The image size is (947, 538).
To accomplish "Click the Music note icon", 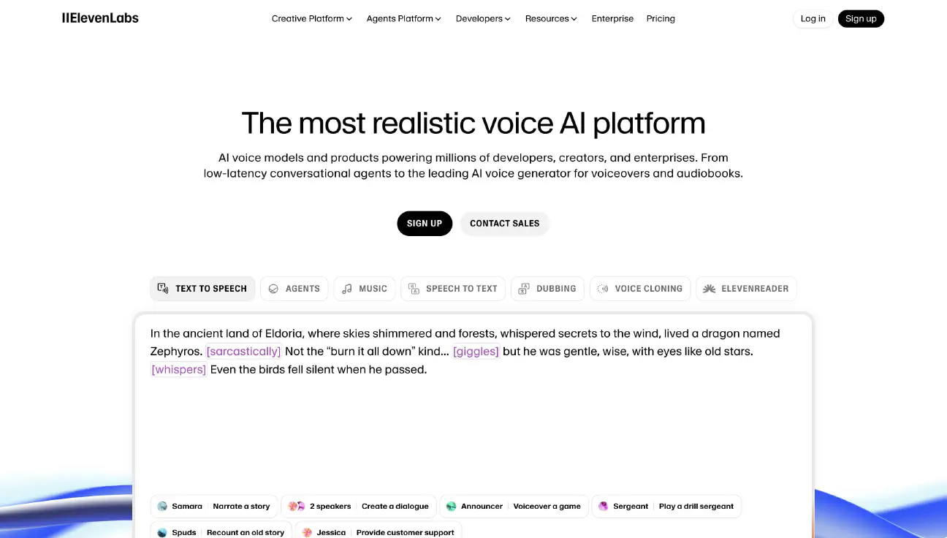I will tap(347, 289).
